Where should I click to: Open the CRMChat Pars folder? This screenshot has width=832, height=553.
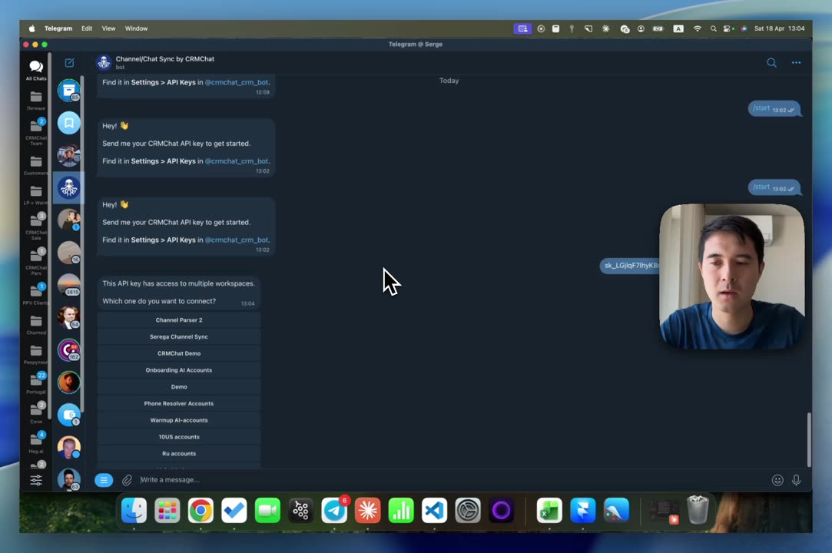coord(36,262)
